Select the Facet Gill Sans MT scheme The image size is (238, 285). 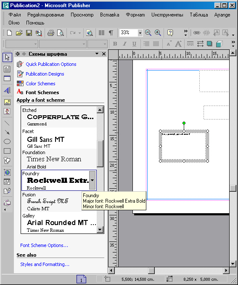(59, 138)
